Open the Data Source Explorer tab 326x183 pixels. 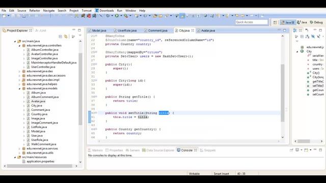coord(158,150)
